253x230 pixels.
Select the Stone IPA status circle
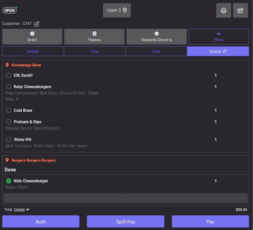coord(9,140)
